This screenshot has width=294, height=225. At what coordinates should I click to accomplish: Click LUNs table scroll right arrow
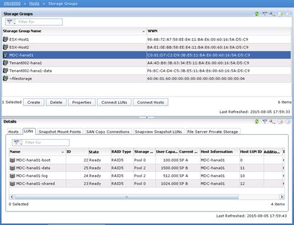point(282,197)
